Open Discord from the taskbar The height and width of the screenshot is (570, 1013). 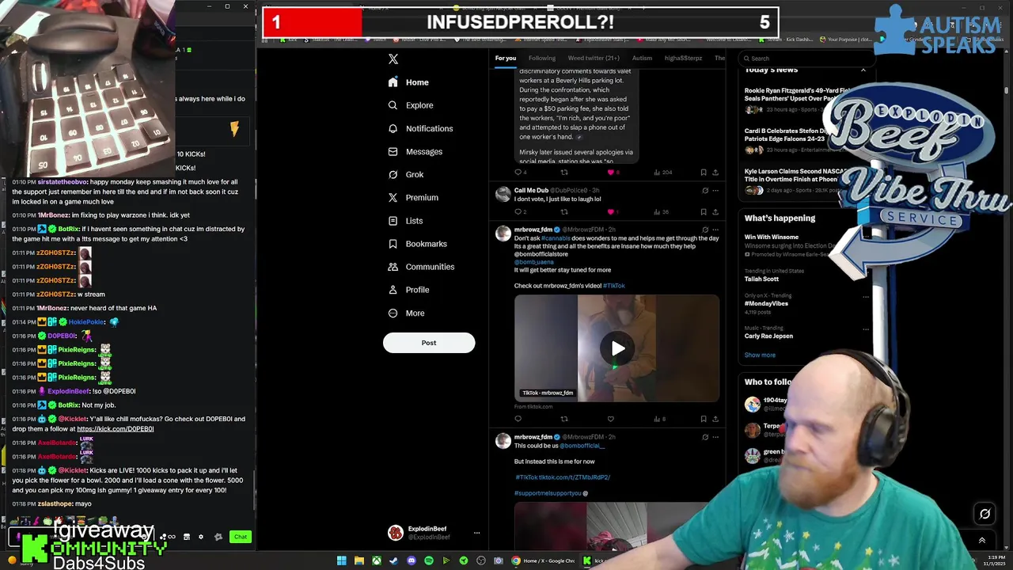(412, 560)
